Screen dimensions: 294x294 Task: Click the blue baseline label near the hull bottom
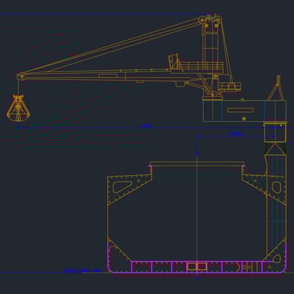click(x=83, y=270)
